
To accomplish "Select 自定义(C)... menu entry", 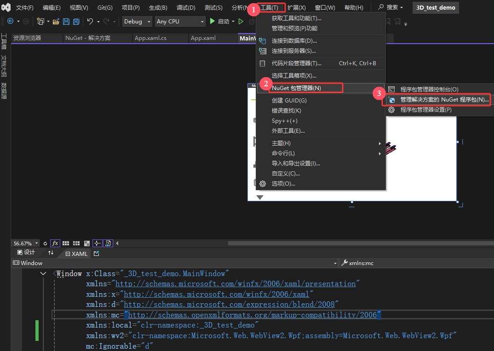I will (x=321, y=174).
